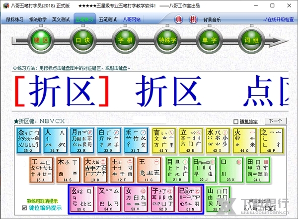Open the 口诀 practice stage
The image size is (298, 219).
pyautogui.click(x=83, y=40)
